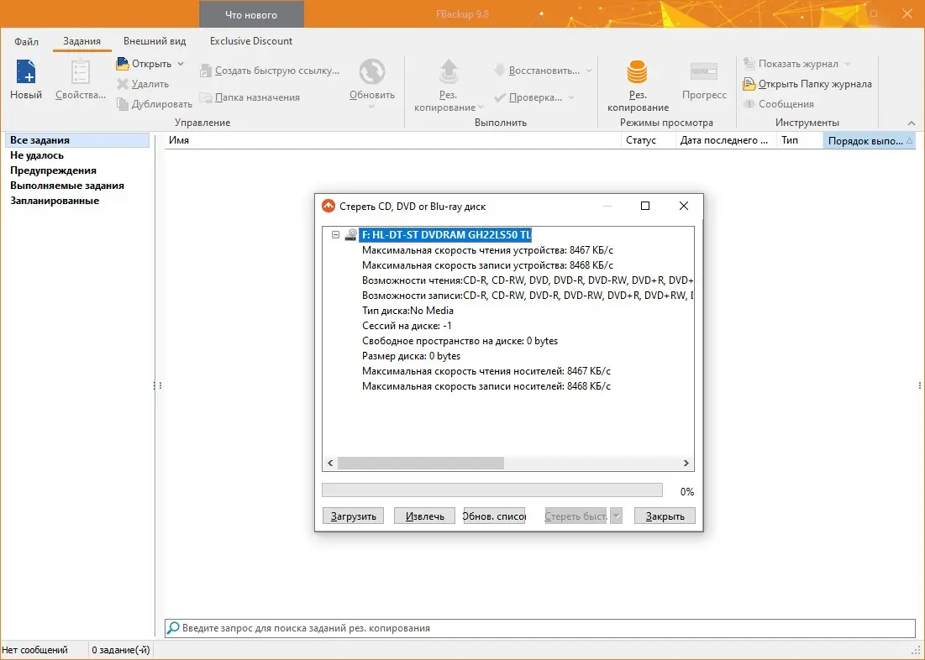Open job Свойства properties icon
Viewport: 925px width, 660px height.
coord(80,72)
